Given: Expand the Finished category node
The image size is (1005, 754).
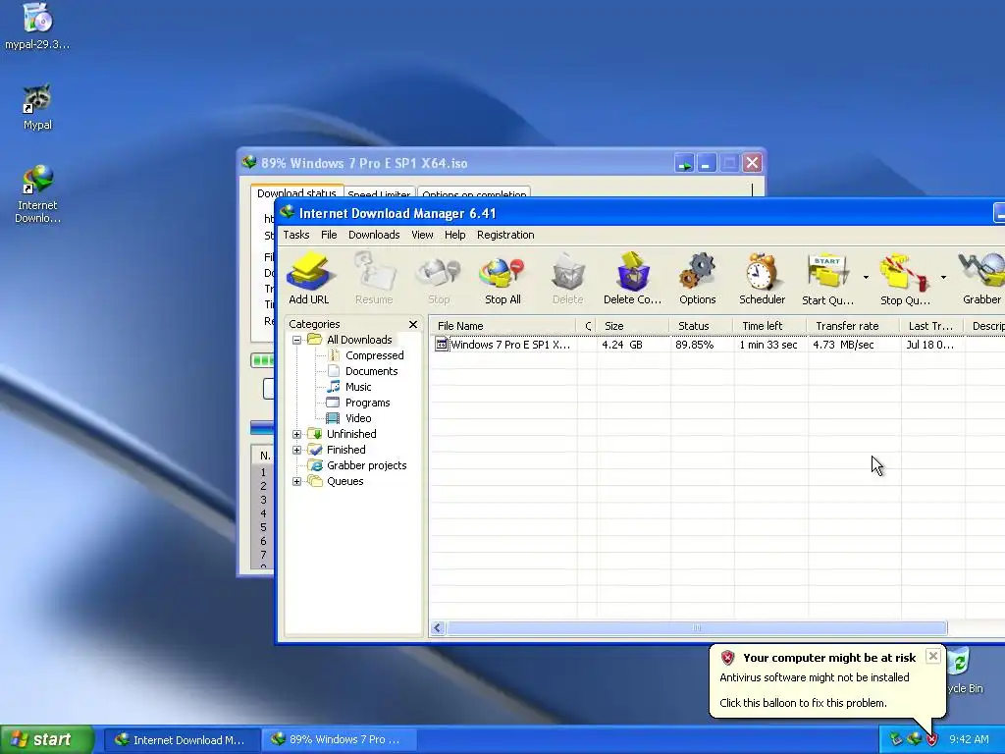Looking at the screenshot, I should tap(296, 450).
